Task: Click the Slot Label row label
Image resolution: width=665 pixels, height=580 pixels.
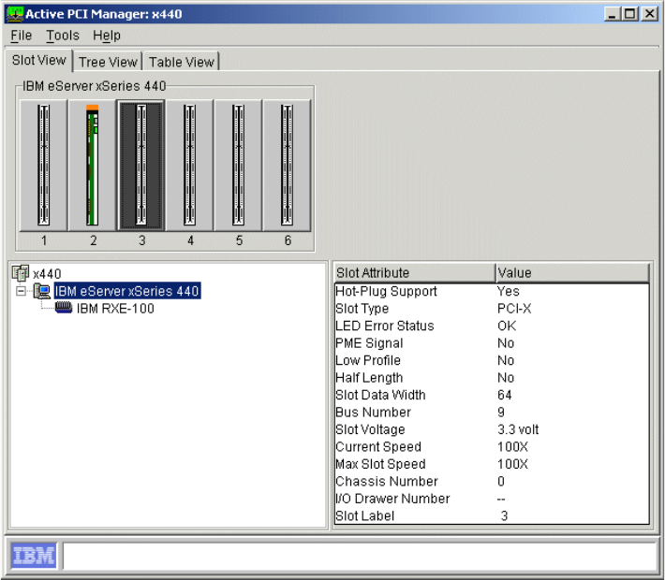Action: [364, 516]
